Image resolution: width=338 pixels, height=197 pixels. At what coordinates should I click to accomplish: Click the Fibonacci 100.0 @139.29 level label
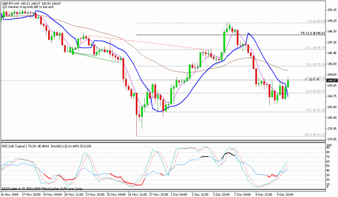tap(315, 134)
